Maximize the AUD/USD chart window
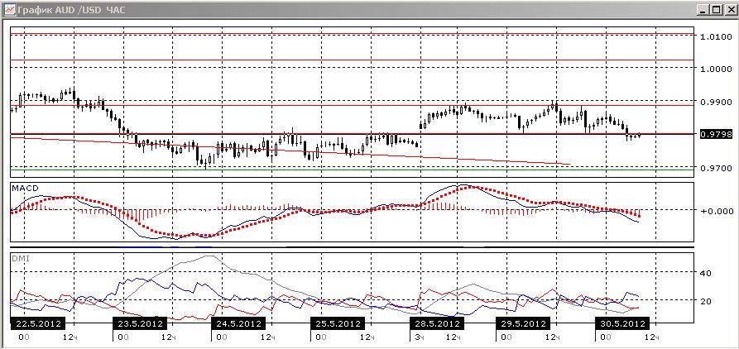739x349 pixels. (717, 10)
